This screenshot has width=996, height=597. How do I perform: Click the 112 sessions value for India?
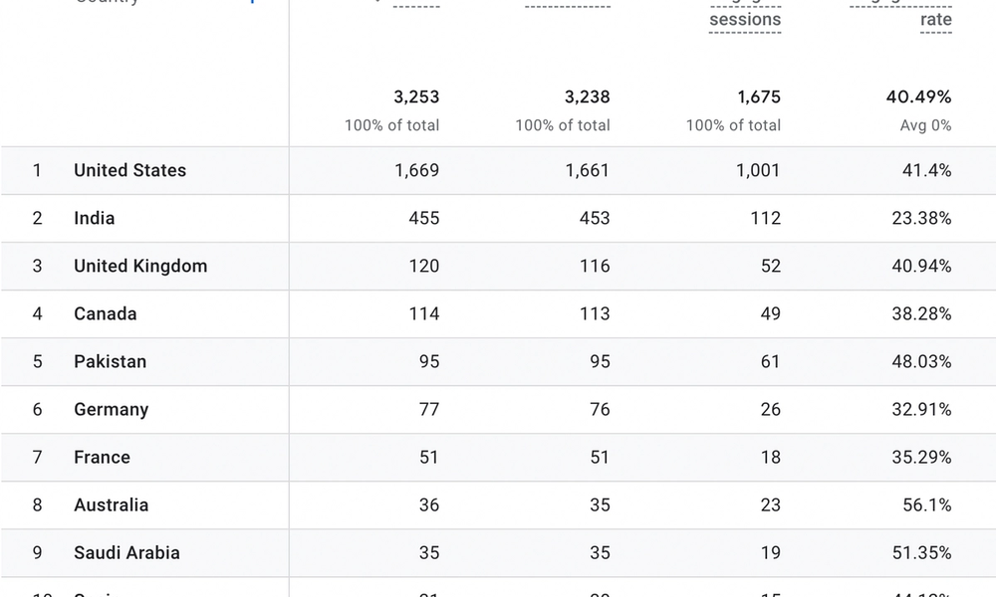coord(765,218)
